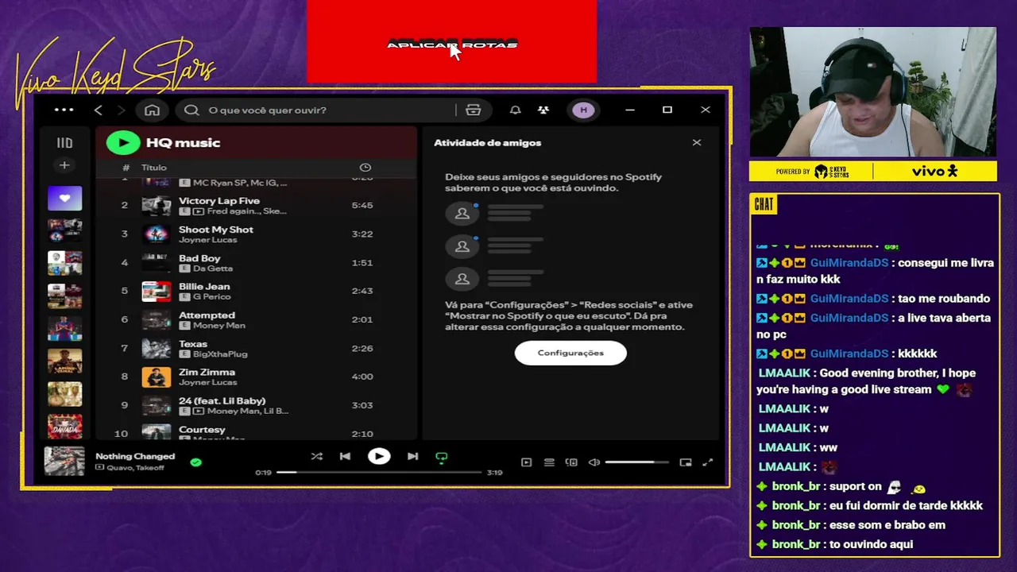Viewport: 1017px width, 572px height.
Task: Select the Shoot My Shot track
Action: [256, 234]
